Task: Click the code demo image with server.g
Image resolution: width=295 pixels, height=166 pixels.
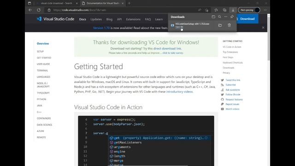Action: 146,141
